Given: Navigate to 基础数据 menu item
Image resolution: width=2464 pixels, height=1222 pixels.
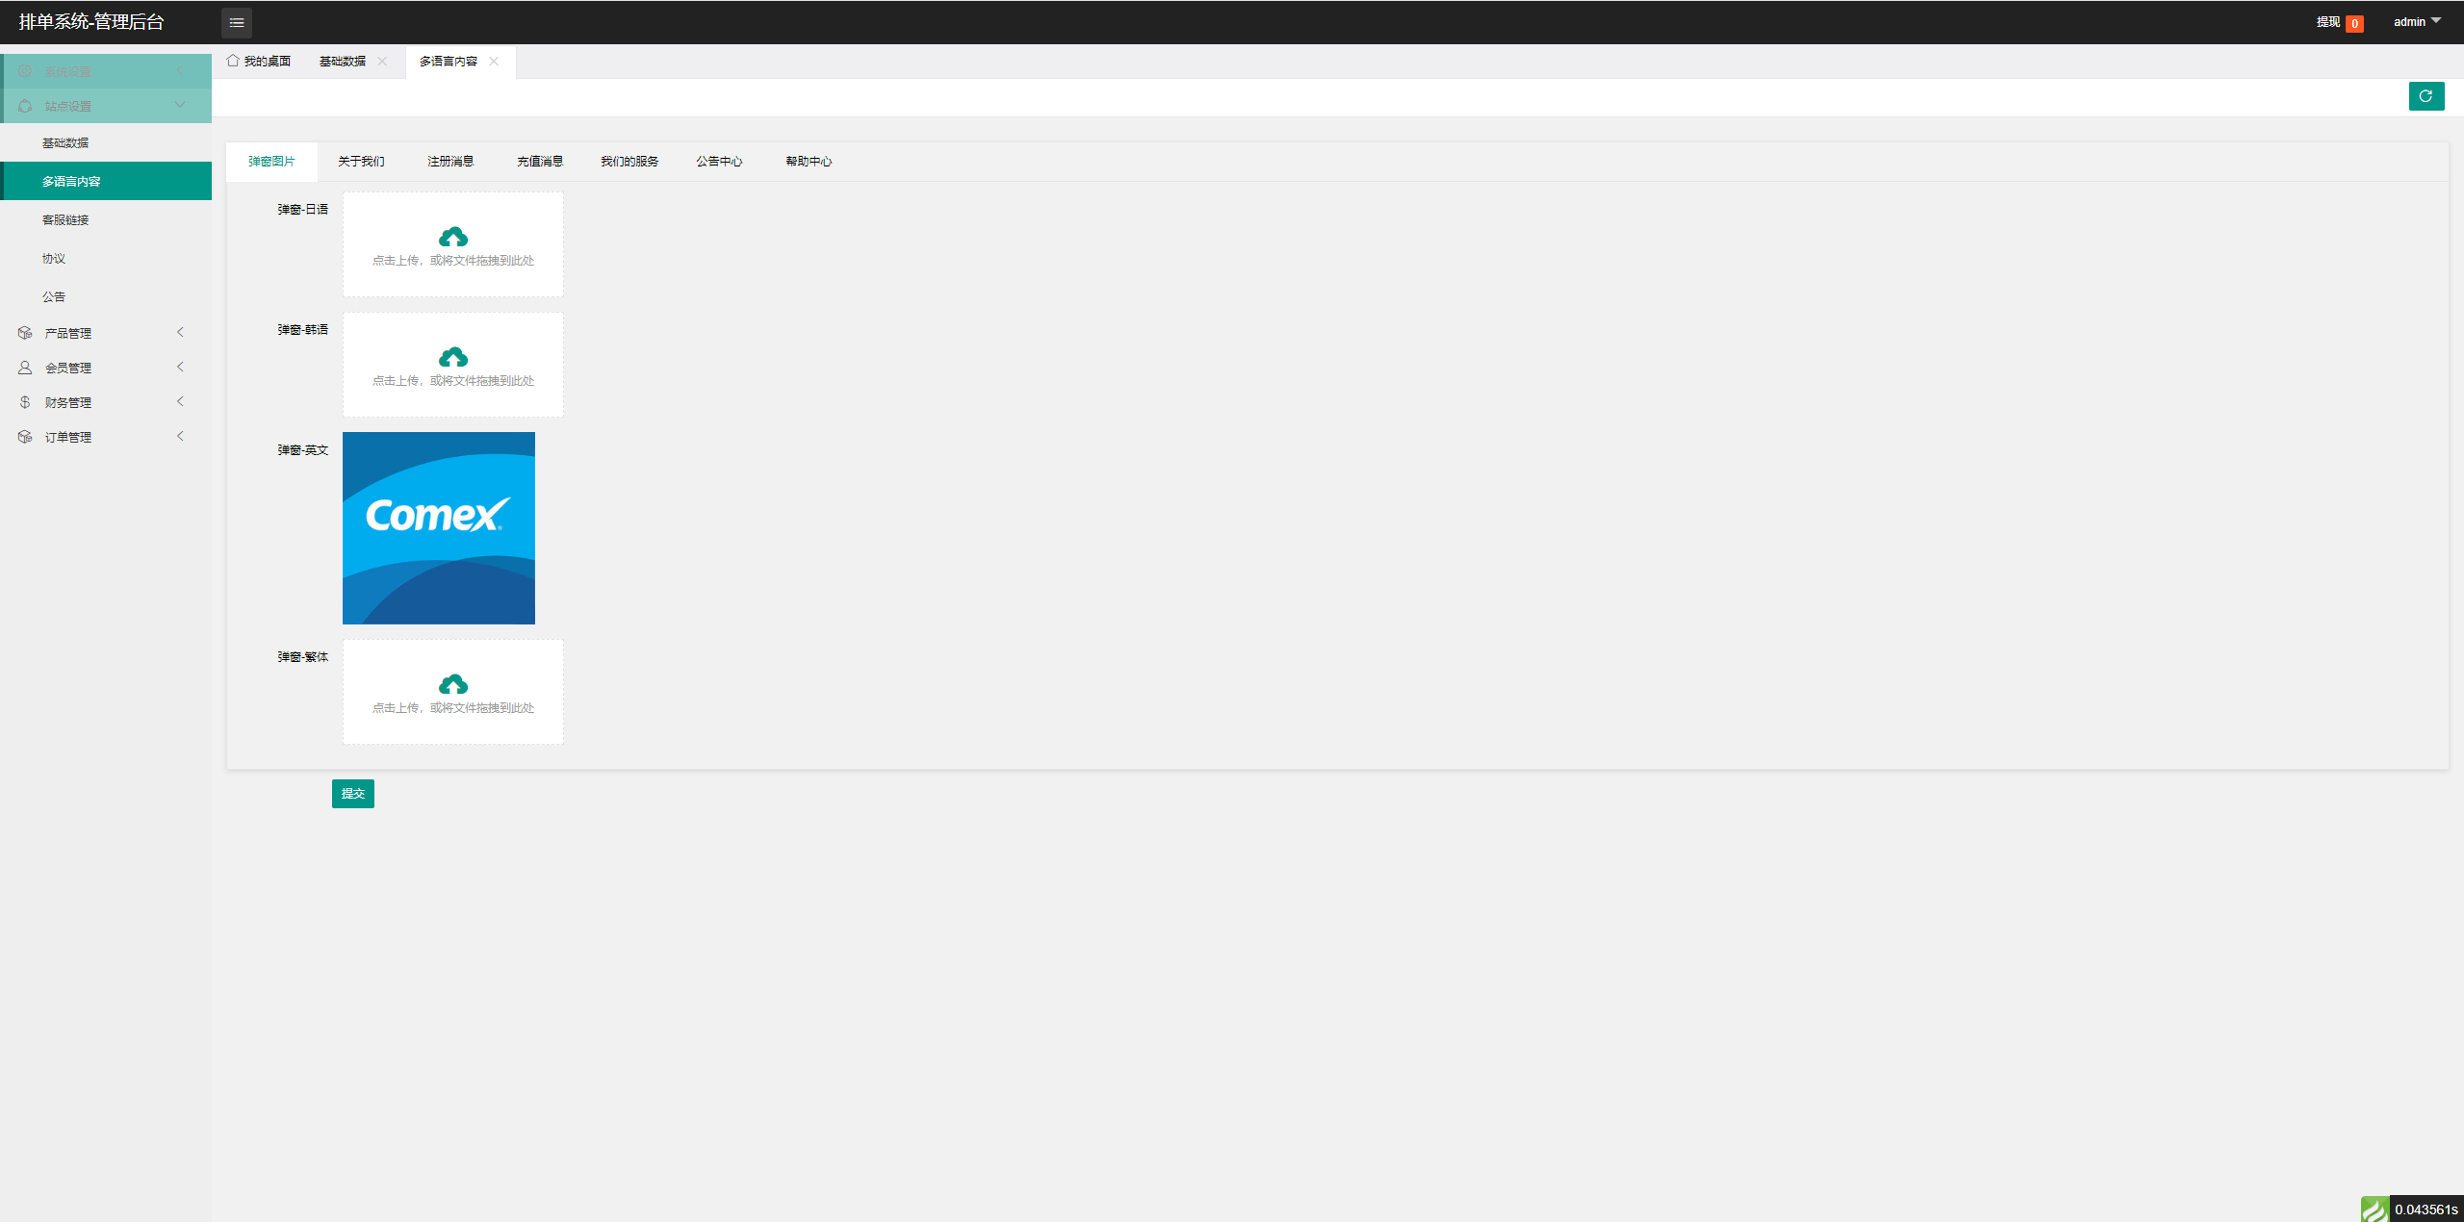Looking at the screenshot, I should (66, 143).
